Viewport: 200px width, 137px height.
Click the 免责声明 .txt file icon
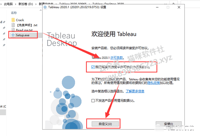click(x=13, y=25)
